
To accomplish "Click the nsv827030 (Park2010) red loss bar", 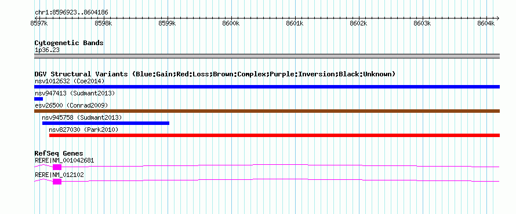I will click(274, 135).
